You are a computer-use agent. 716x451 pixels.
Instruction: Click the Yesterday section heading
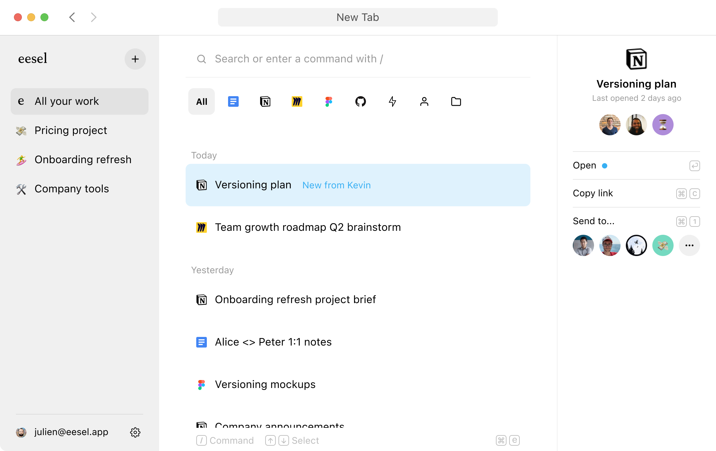coord(212,270)
